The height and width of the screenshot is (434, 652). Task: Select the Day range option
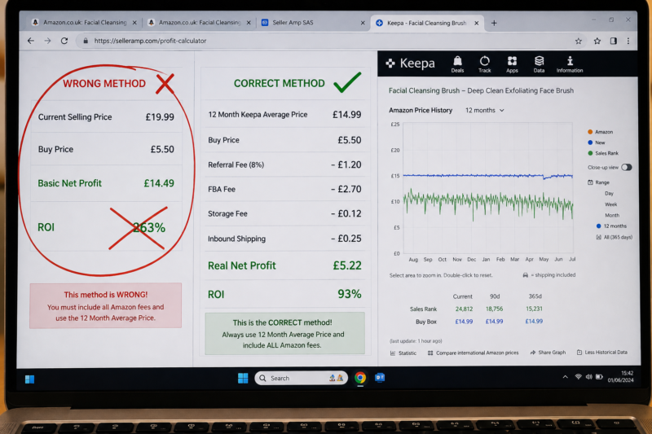(x=609, y=194)
